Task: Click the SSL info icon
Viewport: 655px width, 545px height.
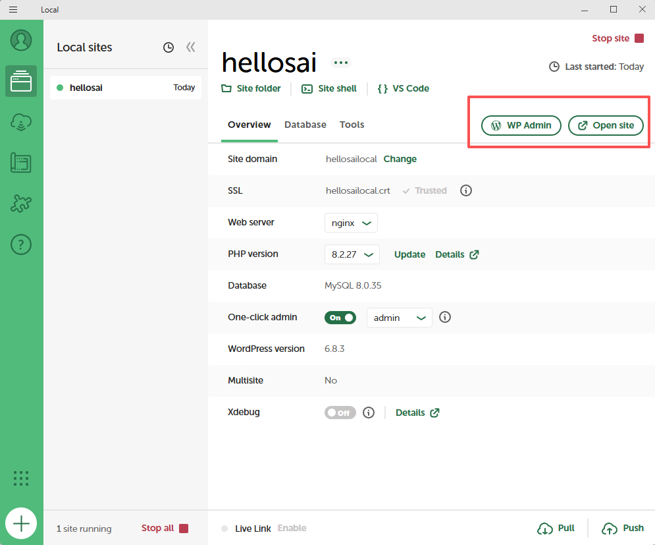Action: click(466, 190)
